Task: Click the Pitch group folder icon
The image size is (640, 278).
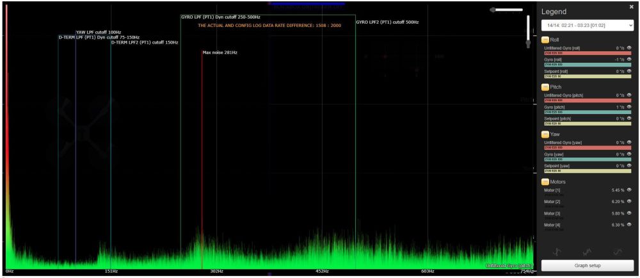Action: 545,86
